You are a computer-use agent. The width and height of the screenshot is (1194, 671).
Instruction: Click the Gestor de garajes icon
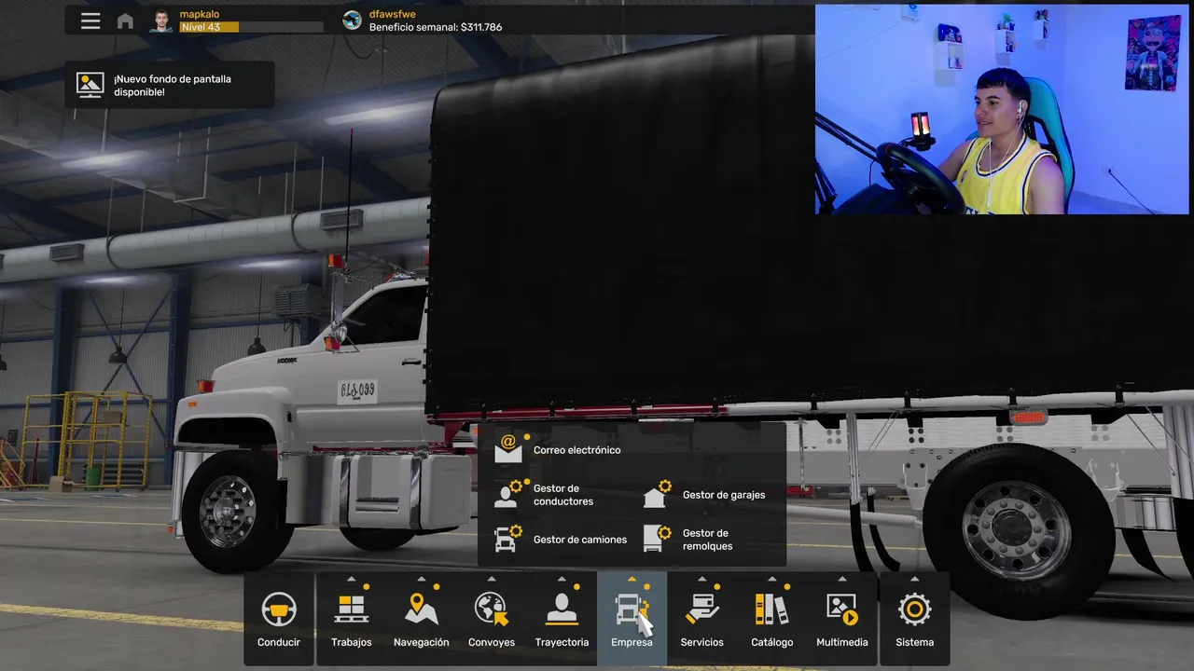point(656,494)
